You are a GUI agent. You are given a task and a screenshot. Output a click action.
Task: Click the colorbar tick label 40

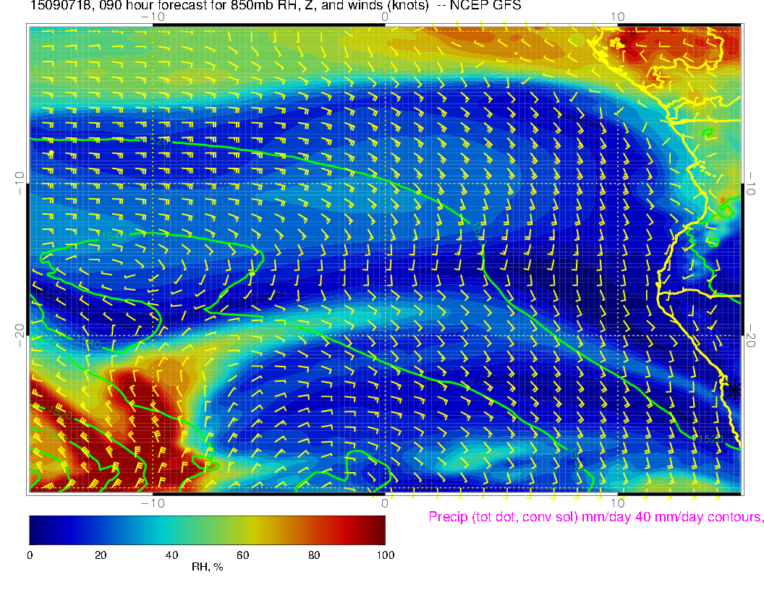click(x=171, y=555)
